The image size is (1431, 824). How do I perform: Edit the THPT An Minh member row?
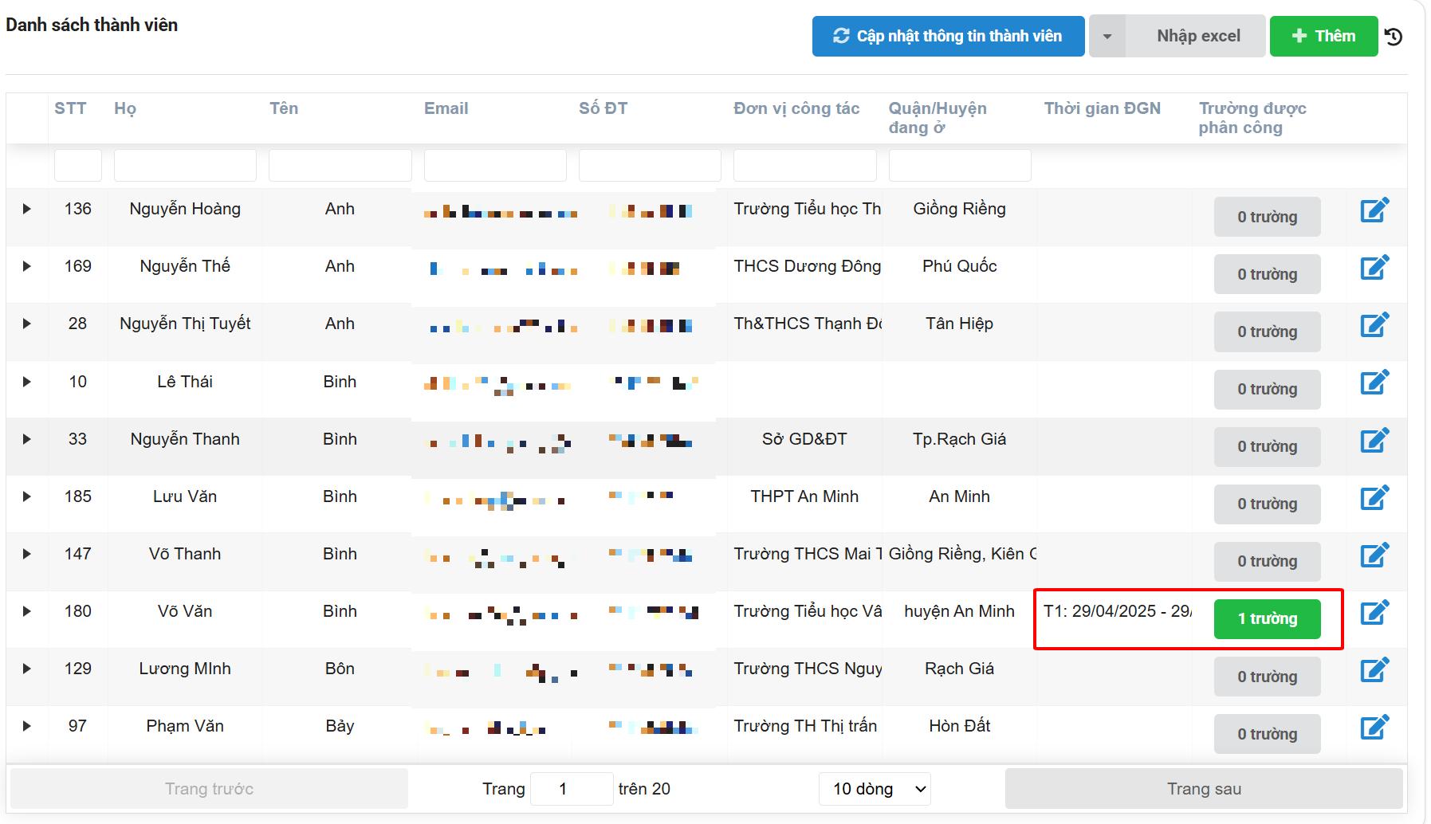tap(1374, 498)
